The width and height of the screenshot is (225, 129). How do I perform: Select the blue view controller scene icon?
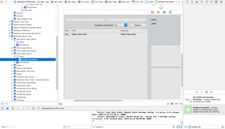click(x=152, y=12)
